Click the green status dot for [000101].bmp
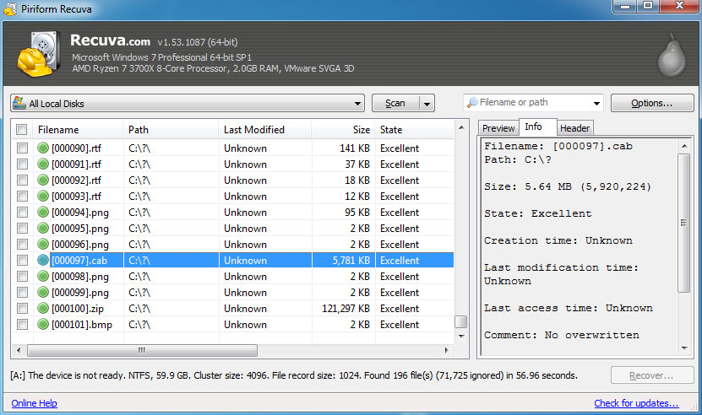The image size is (702, 415). point(43,324)
